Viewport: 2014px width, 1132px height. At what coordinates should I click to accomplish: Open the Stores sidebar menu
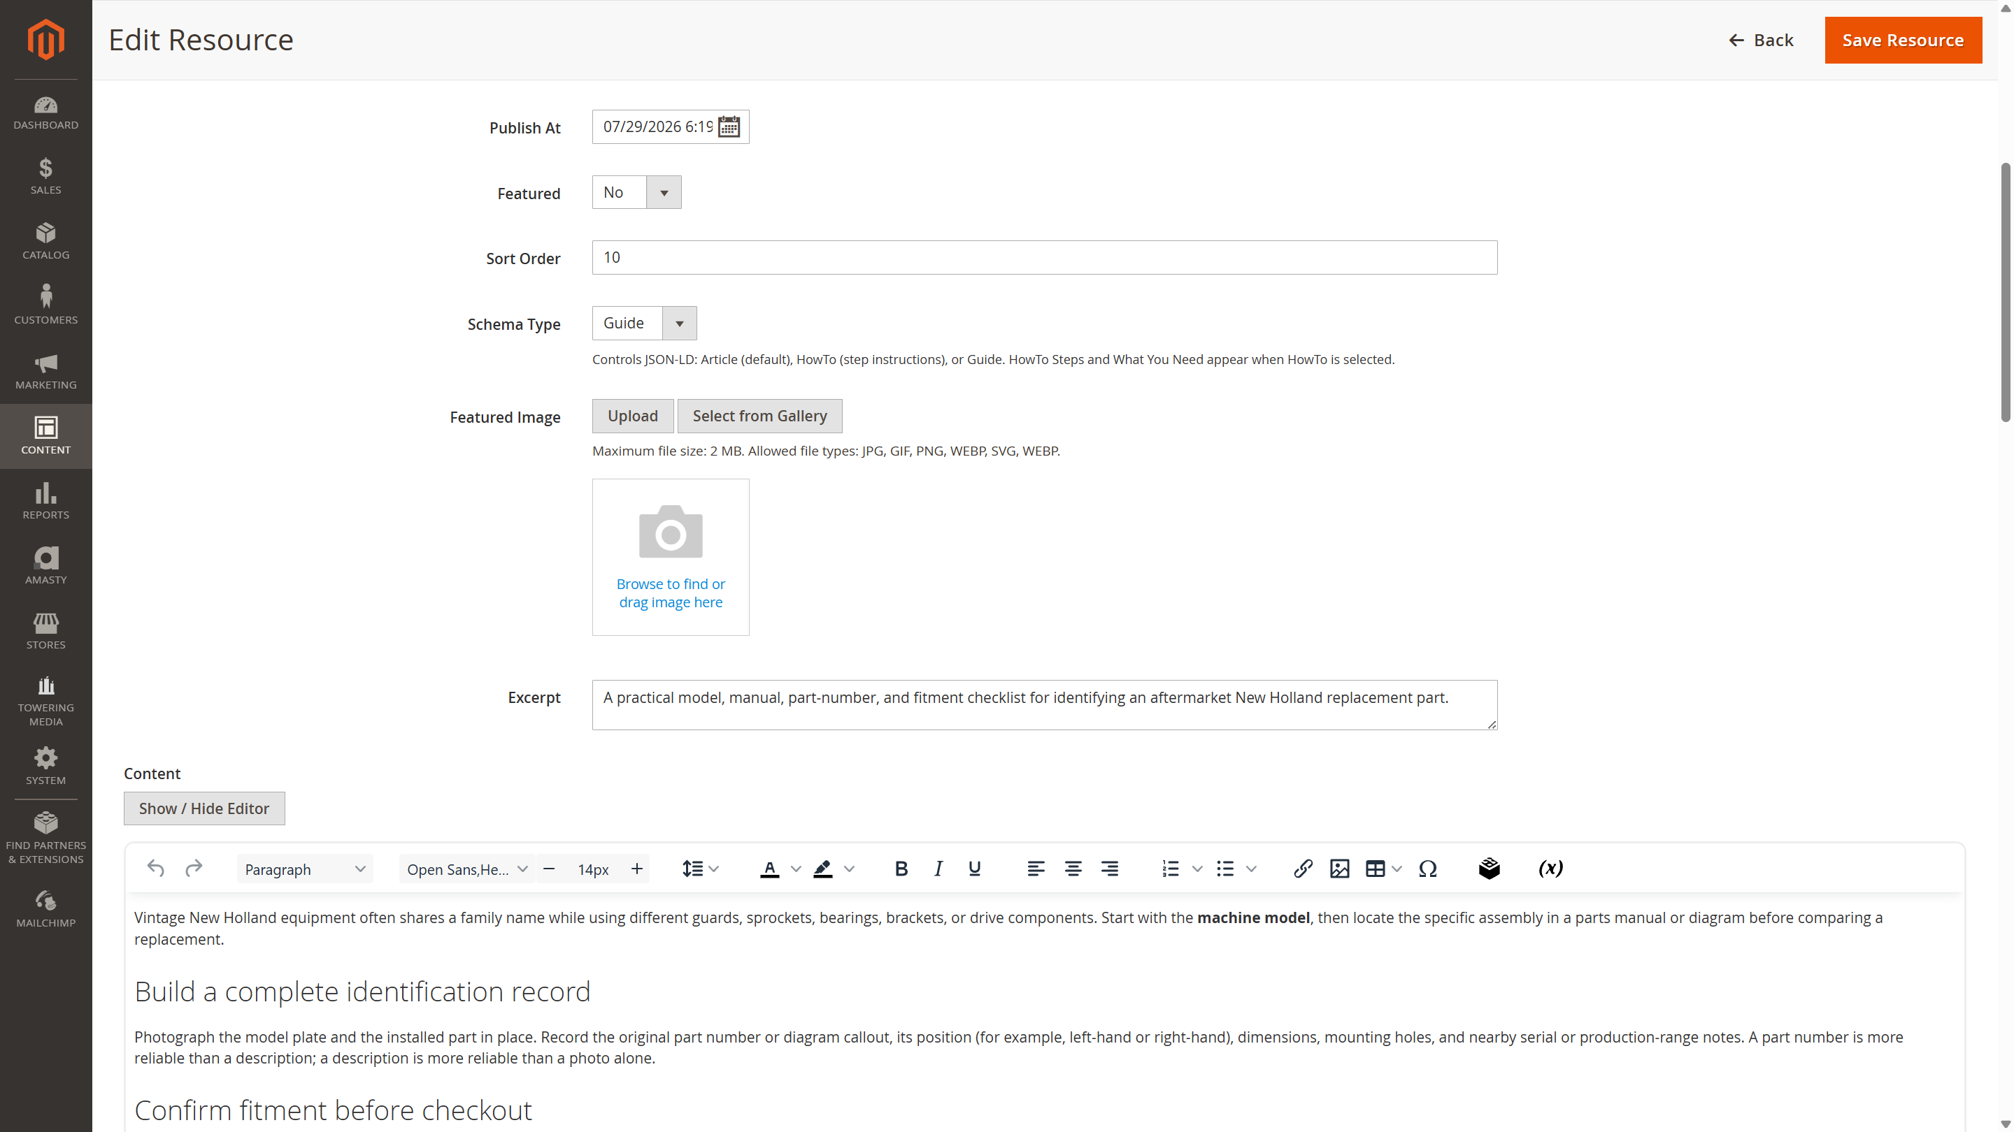point(45,631)
